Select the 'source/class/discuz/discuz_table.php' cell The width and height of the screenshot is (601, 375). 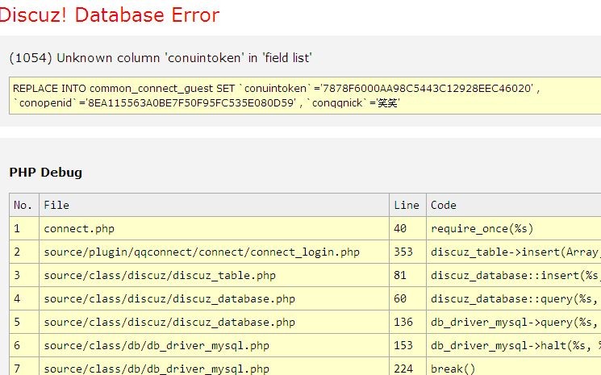pos(214,276)
